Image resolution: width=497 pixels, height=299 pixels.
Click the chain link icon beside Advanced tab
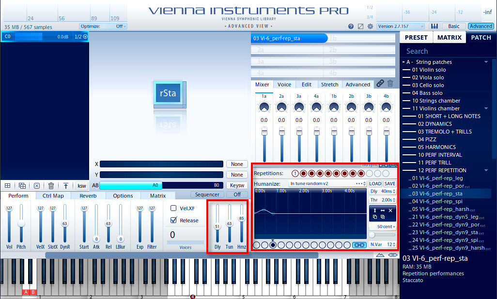pos(380,83)
